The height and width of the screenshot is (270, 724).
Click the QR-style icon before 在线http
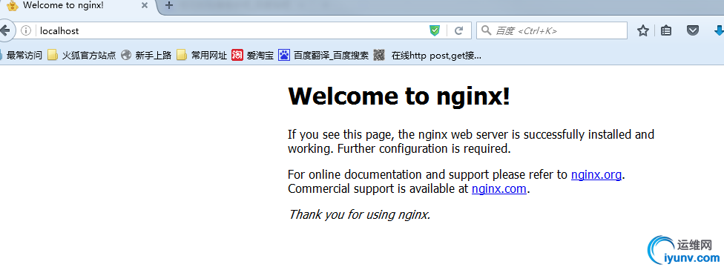(x=379, y=56)
